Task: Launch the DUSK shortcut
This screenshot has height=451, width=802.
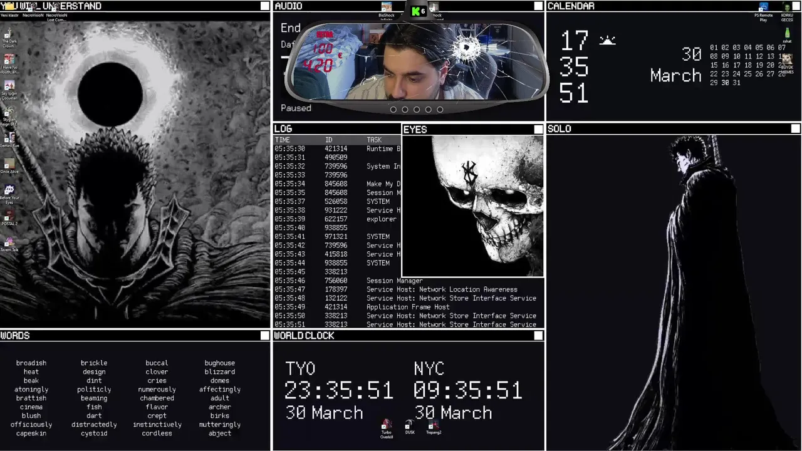Action: pos(410,427)
